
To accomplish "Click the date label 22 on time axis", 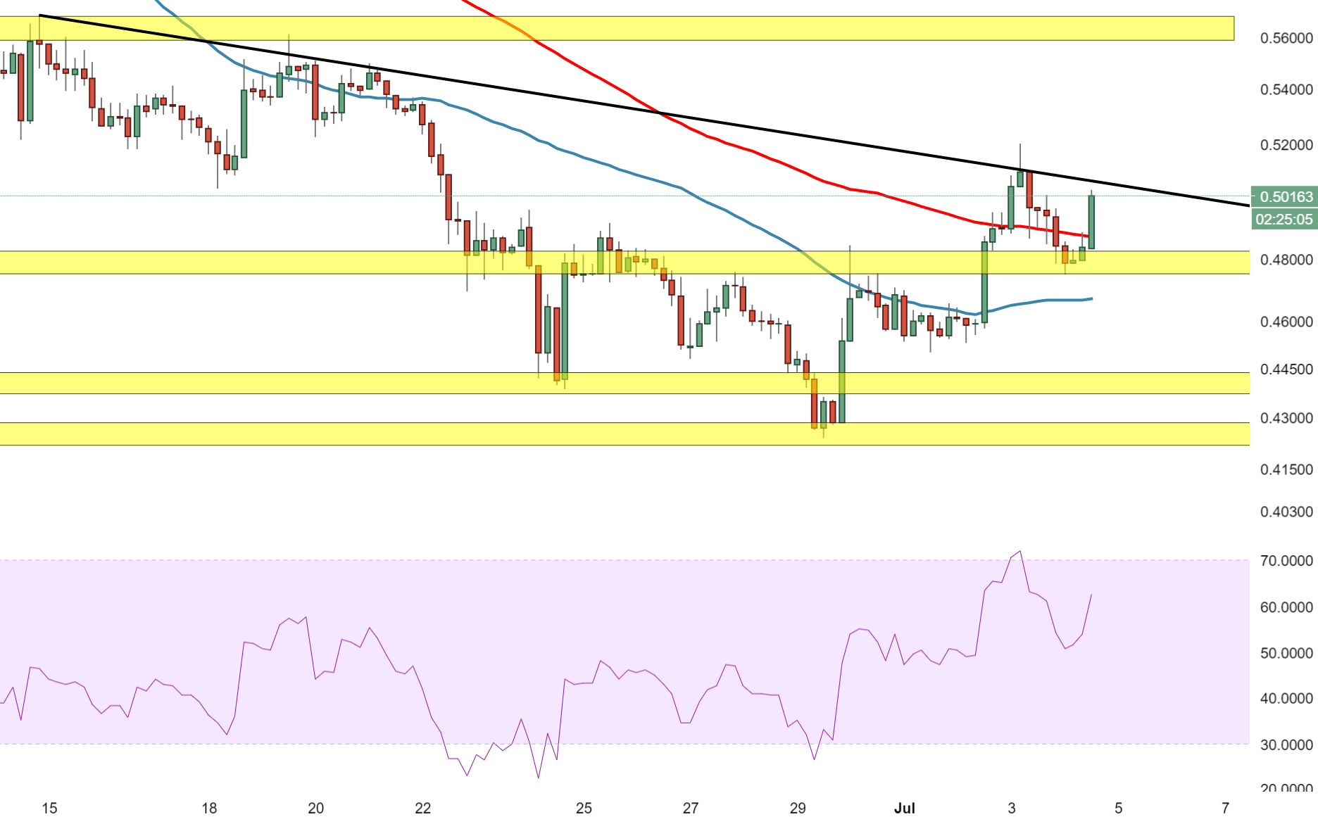I will 422,808.
